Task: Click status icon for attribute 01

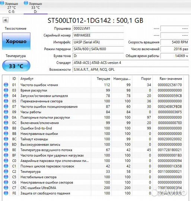Action: (6, 85)
